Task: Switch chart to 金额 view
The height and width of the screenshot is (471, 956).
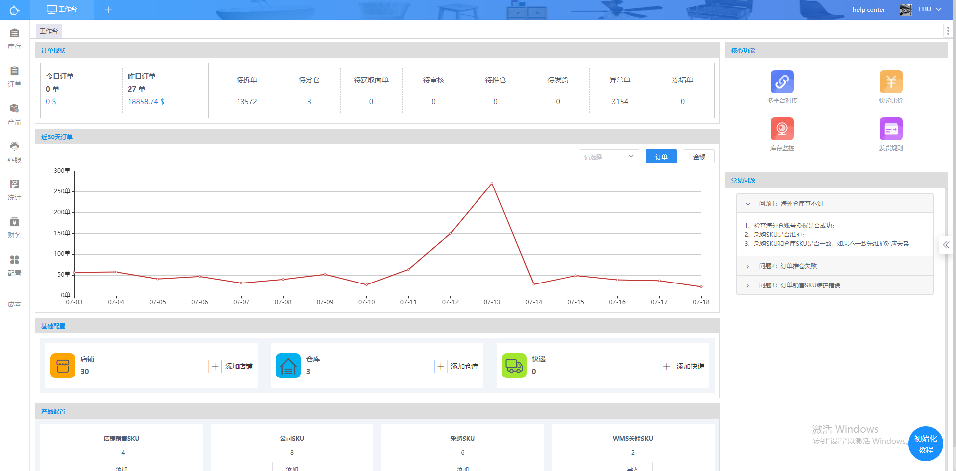Action: click(699, 156)
